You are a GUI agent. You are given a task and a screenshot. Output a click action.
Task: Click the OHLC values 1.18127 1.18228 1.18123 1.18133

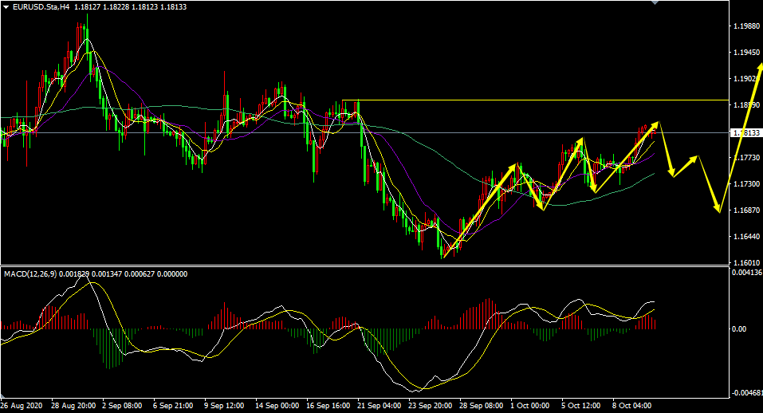pyautogui.click(x=131, y=7)
